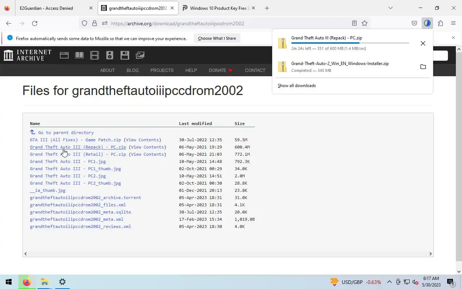462x289 pixels.
Task: Click Grand Theft Auto III (Repack) - PC.zip link
Action: (78, 147)
